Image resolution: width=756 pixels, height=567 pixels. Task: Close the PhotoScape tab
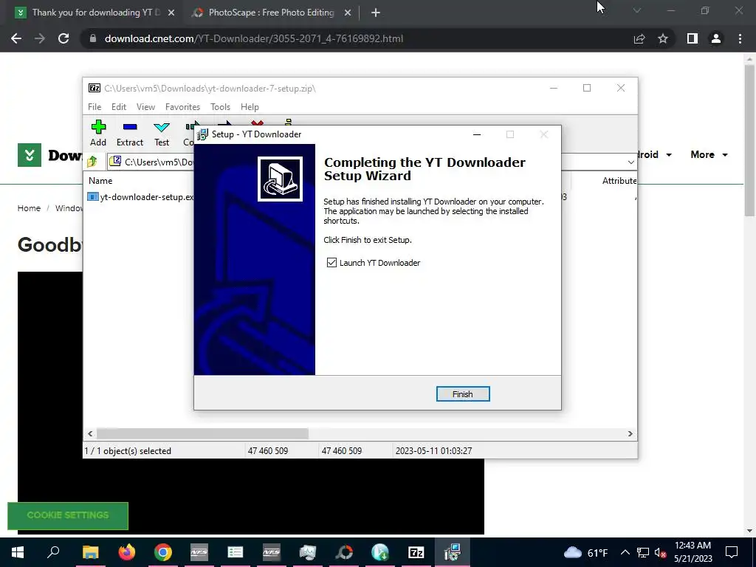click(x=348, y=13)
